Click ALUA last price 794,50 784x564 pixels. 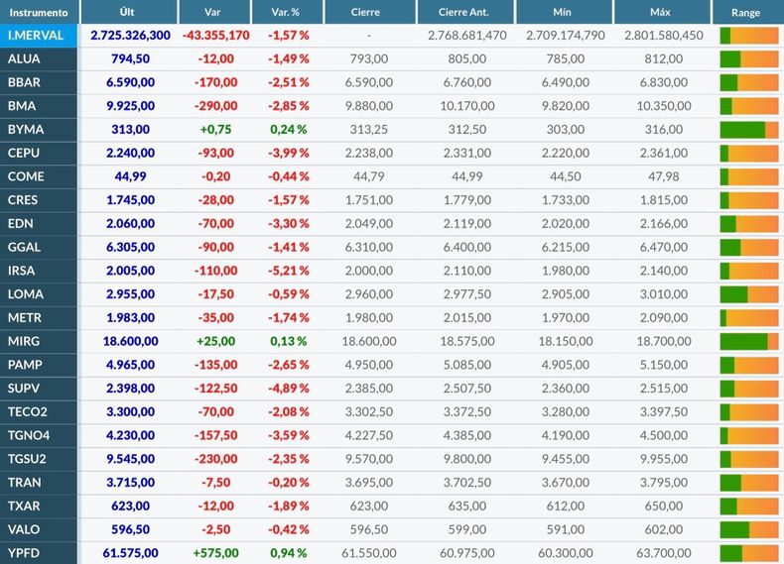[130, 58]
